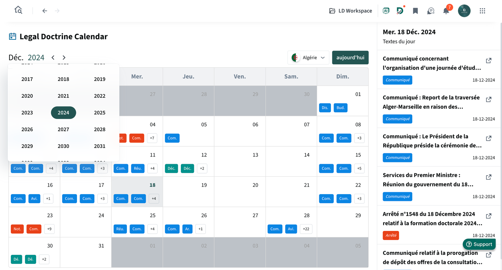Select day 19 in the calendar
Viewport: 502px width, 270px height.
pyautogui.click(x=189, y=191)
